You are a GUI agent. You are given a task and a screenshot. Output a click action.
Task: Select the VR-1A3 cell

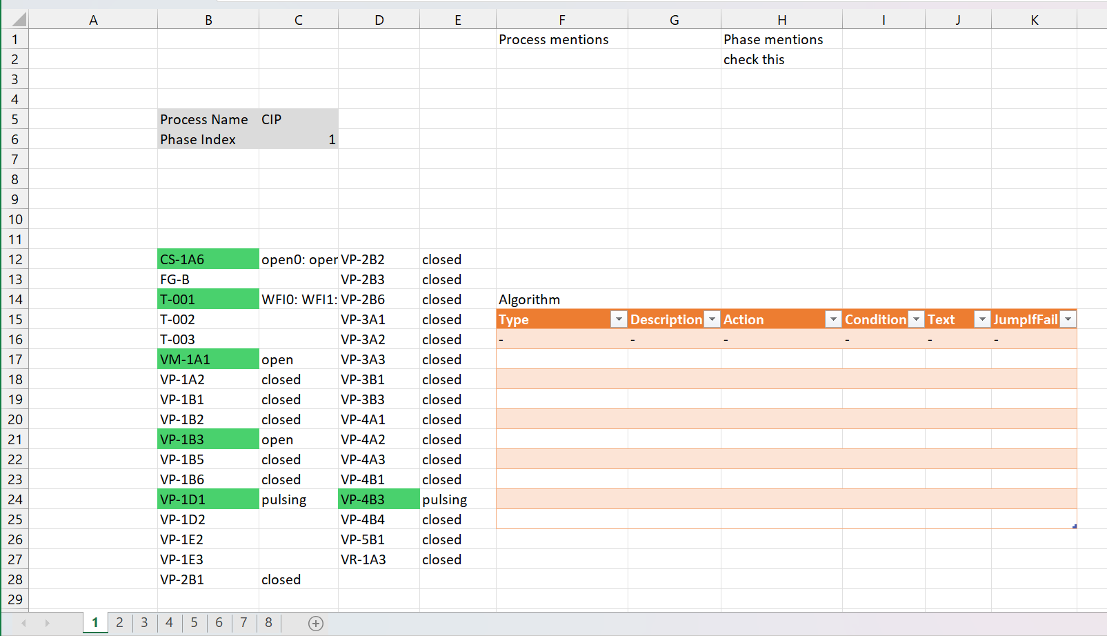[x=379, y=559]
